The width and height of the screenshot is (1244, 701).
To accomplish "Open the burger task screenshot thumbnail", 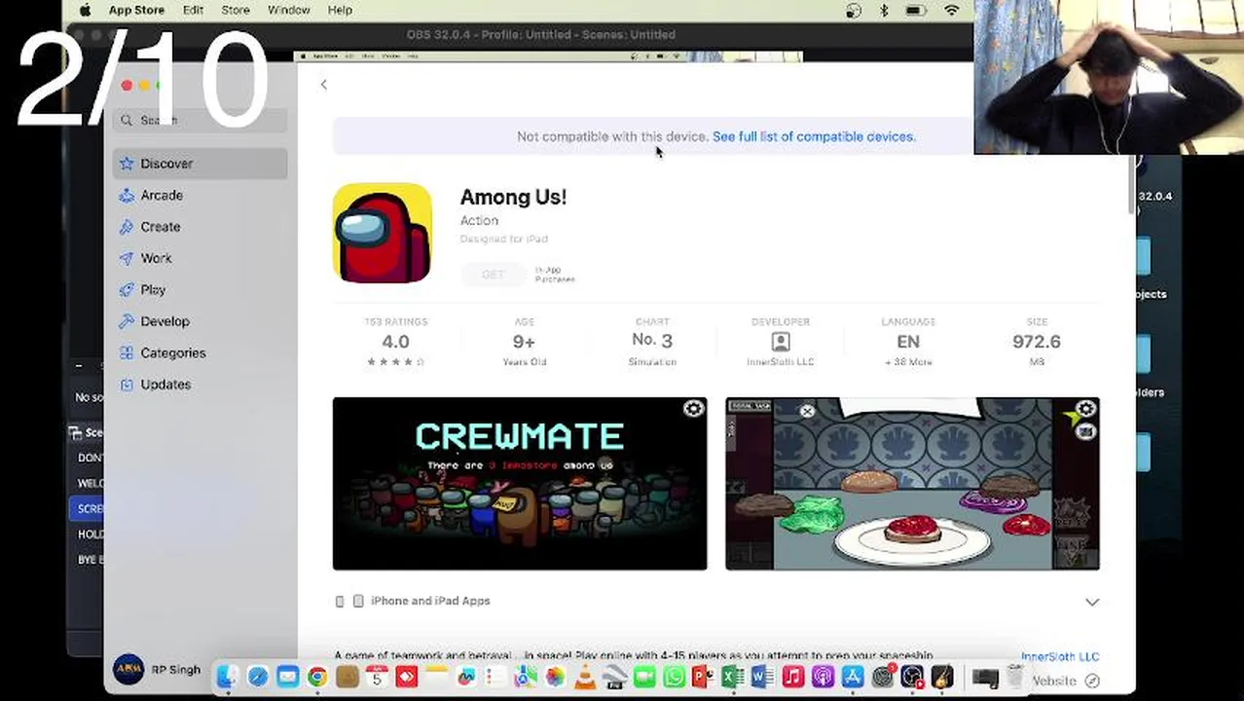I will coord(912,483).
